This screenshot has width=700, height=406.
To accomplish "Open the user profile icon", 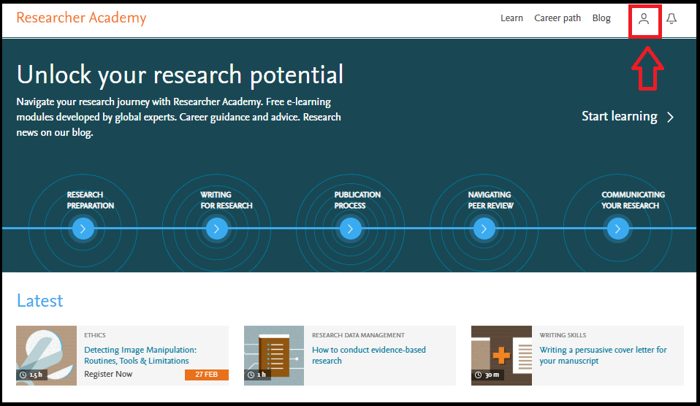I will pyautogui.click(x=643, y=19).
